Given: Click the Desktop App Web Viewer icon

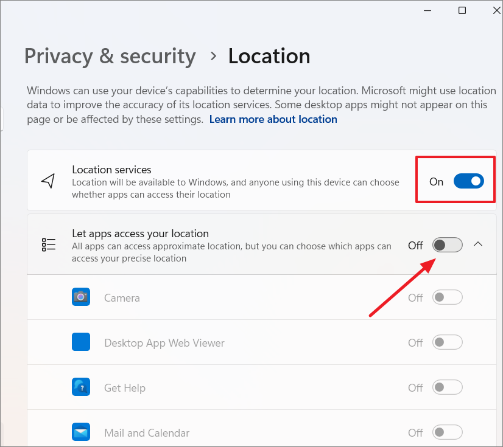Looking at the screenshot, I should (x=81, y=342).
